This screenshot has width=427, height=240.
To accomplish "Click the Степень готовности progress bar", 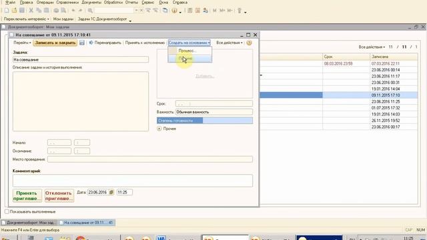I will (205, 121).
